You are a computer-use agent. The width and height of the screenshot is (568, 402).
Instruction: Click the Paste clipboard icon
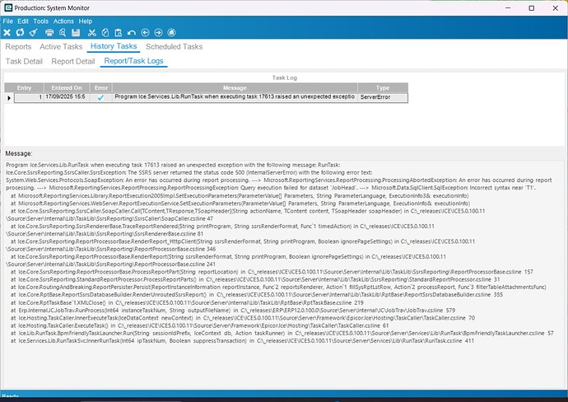point(118,33)
